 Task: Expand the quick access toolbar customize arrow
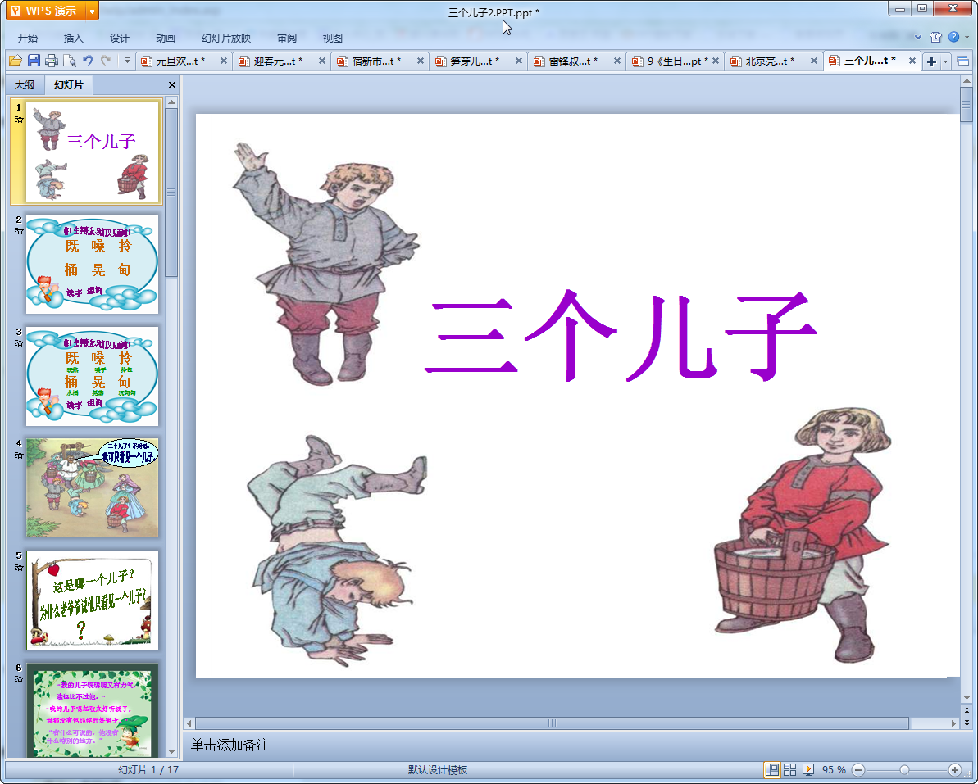coord(127,61)
